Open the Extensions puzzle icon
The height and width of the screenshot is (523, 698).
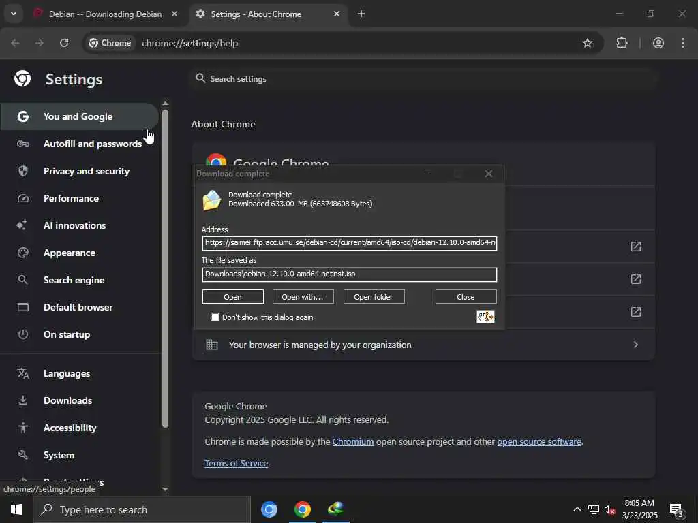622,43
